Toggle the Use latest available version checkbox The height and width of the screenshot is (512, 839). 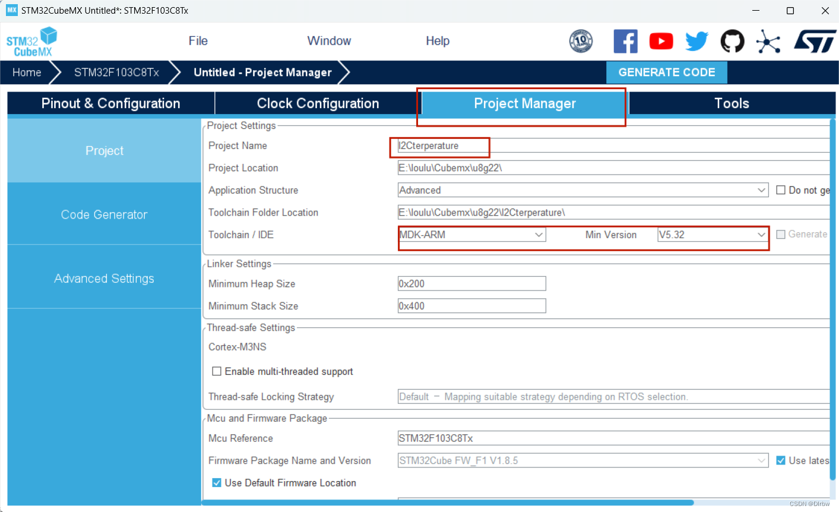coord(781,460)
